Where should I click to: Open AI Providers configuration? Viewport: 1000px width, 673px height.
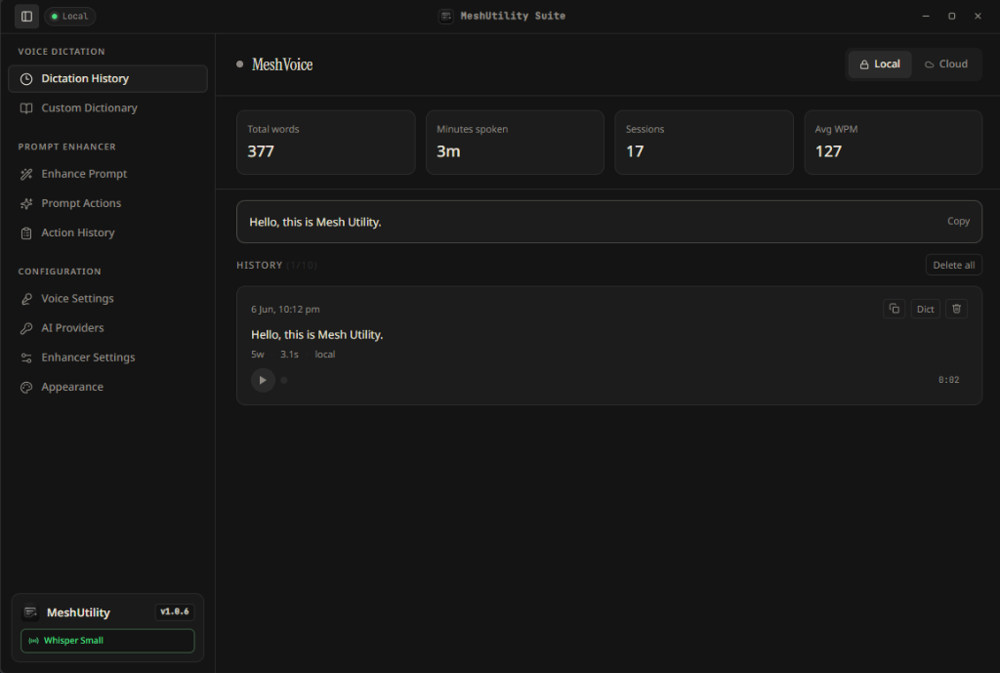click(x=107, y=328)
